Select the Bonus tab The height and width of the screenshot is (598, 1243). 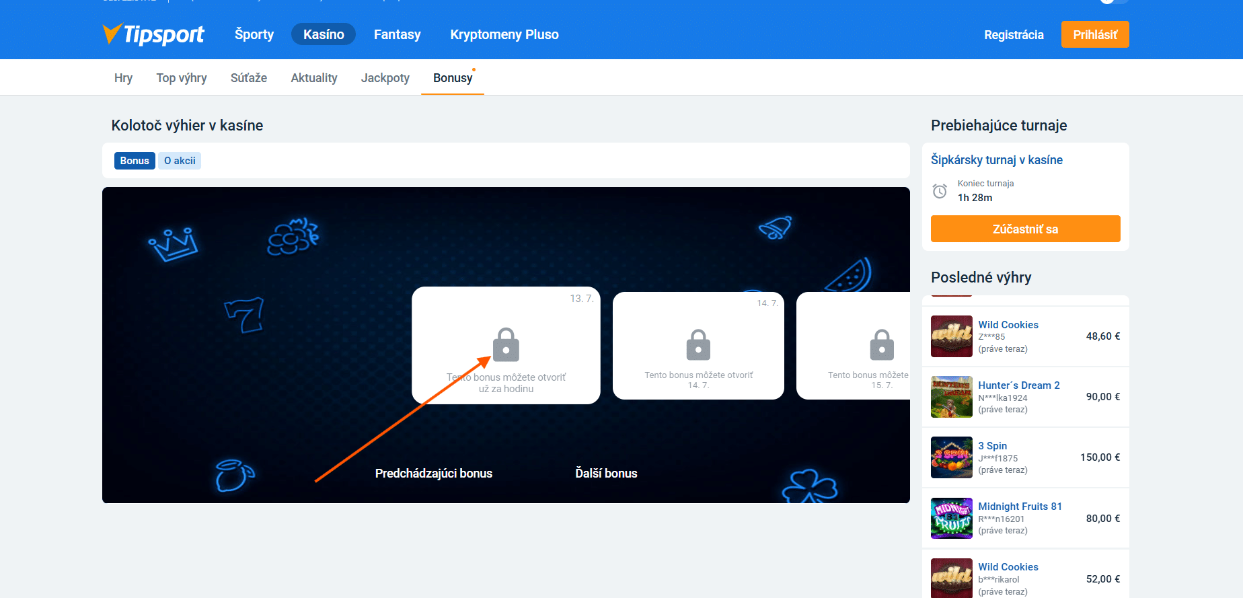pyautogui.click(x=135, y=161)
